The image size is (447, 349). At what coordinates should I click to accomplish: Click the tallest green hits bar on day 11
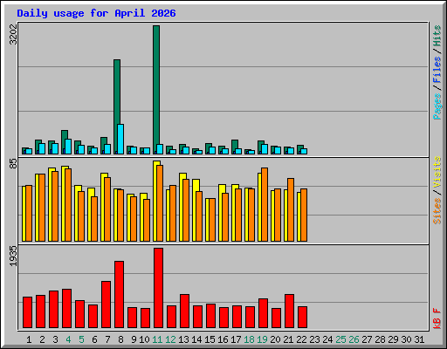click(x=156, y=90)
